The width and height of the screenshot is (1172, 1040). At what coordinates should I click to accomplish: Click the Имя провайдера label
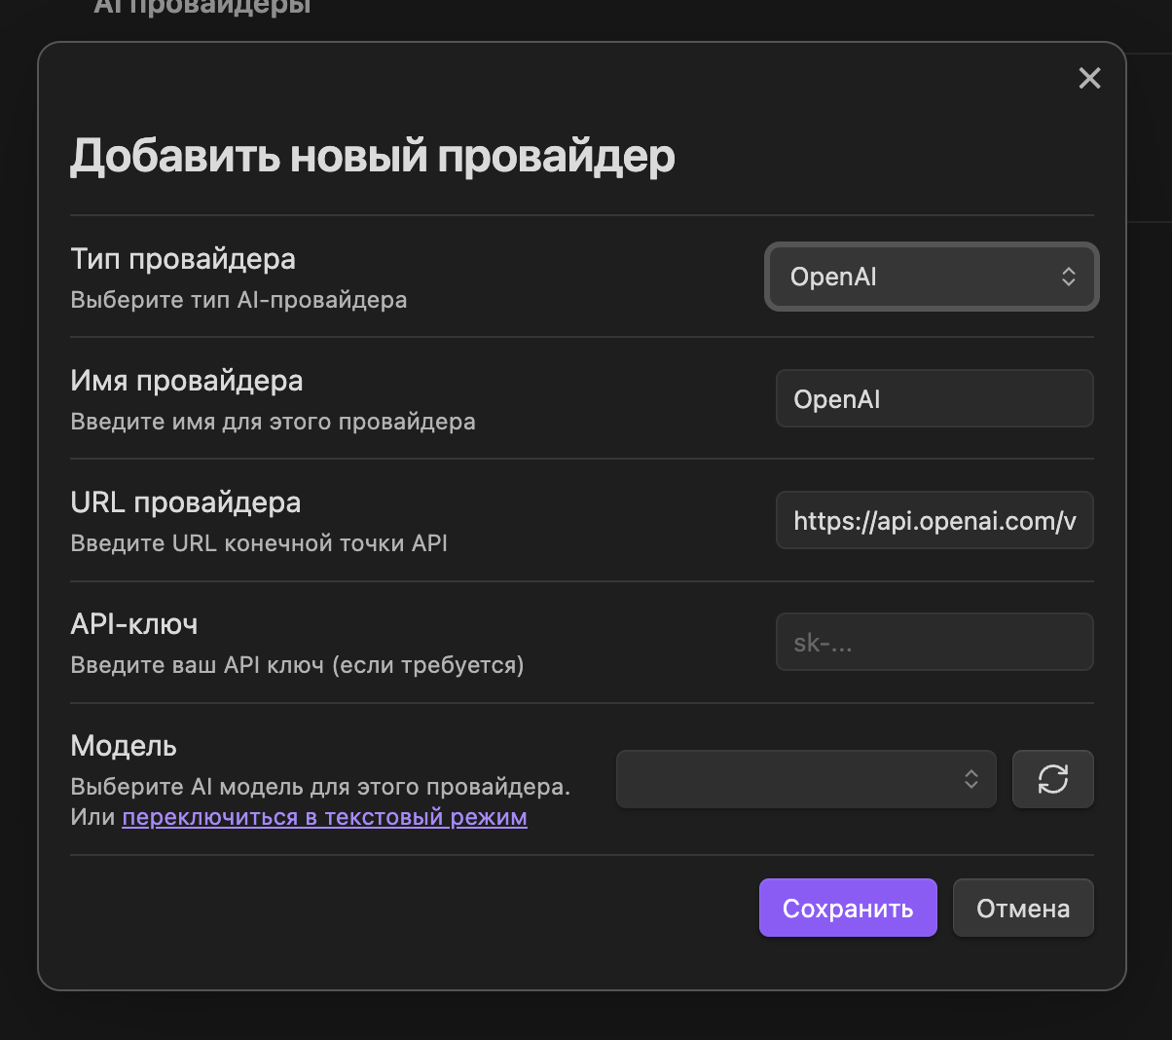187,381
